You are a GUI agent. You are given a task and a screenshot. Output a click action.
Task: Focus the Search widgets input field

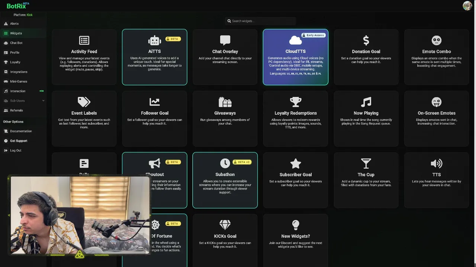(x=260, y=21)
